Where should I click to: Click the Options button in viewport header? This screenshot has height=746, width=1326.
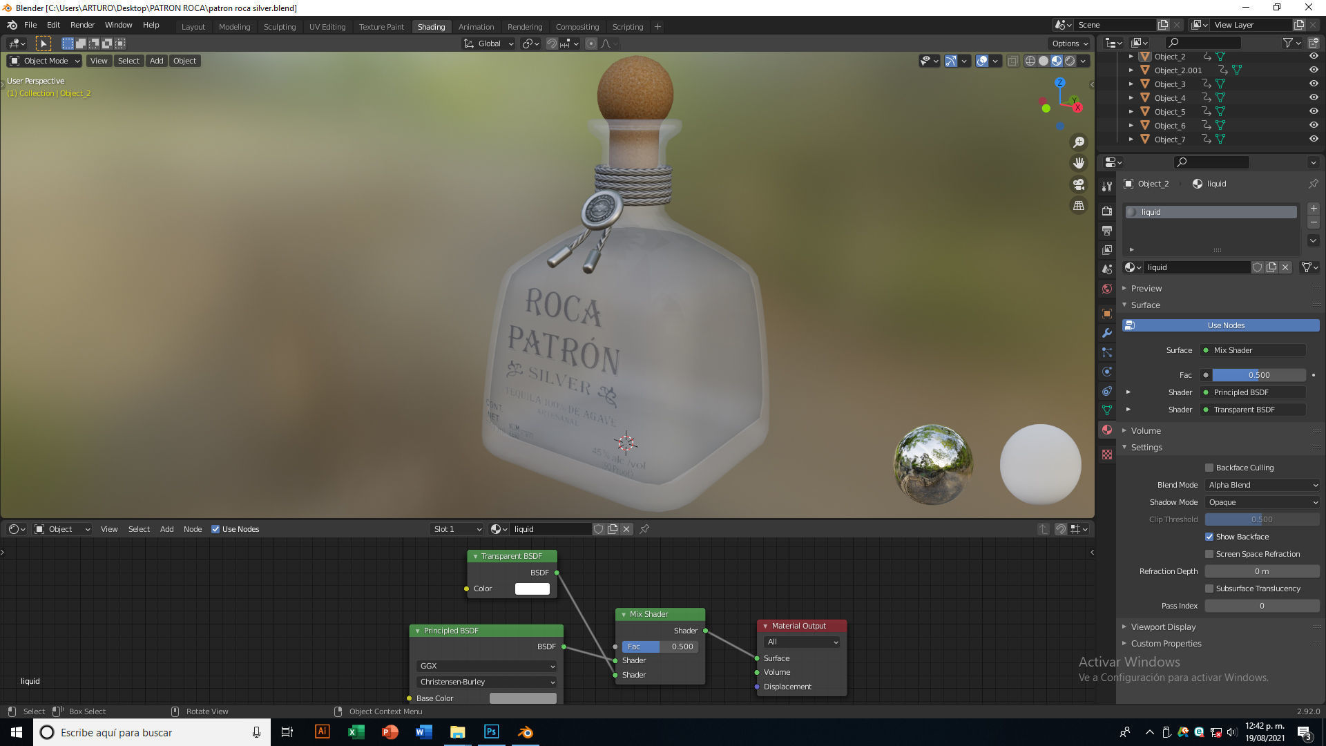(x=1070, y=44)
